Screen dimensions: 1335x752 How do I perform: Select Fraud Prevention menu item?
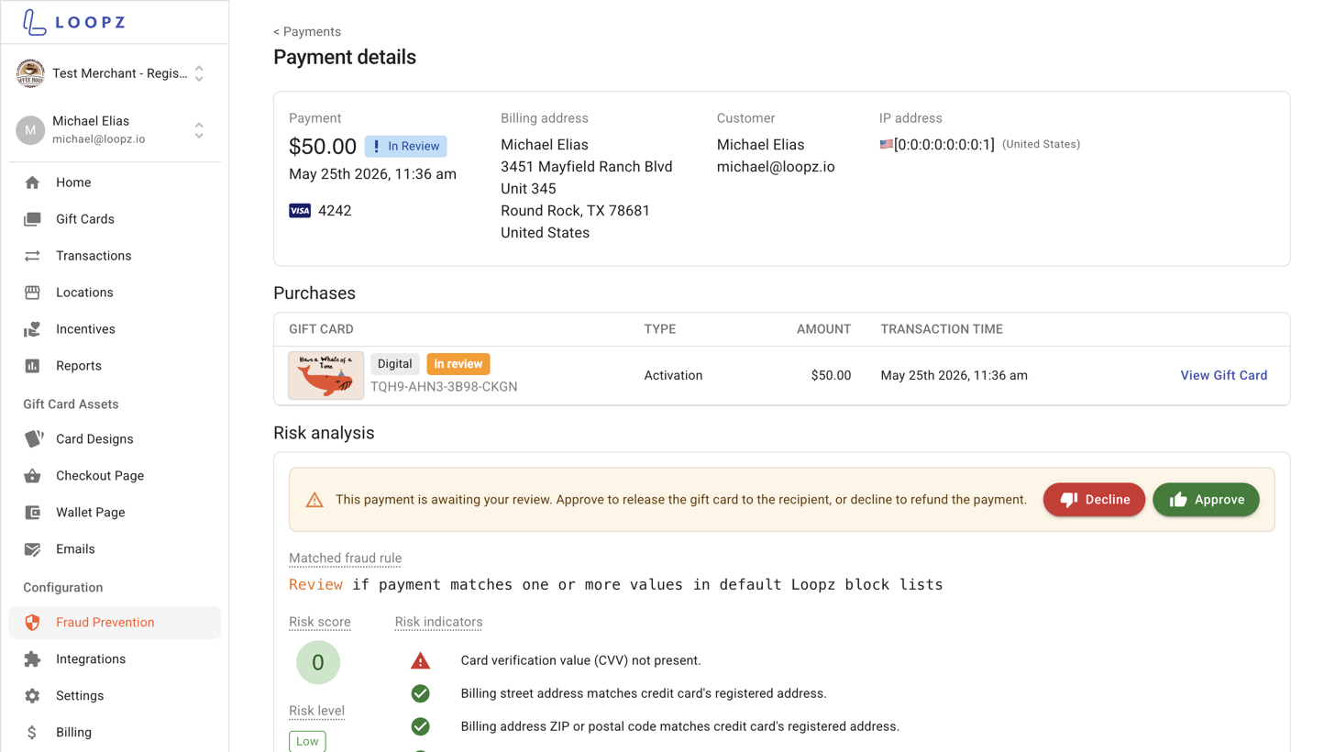coord(115,623)
